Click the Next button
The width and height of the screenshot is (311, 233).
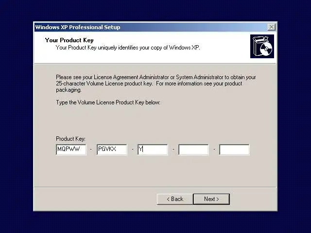(x=211, y=199)
